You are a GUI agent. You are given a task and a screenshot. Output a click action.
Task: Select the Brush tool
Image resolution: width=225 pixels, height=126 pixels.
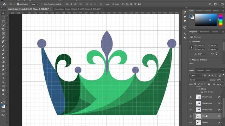coord(3,45)
